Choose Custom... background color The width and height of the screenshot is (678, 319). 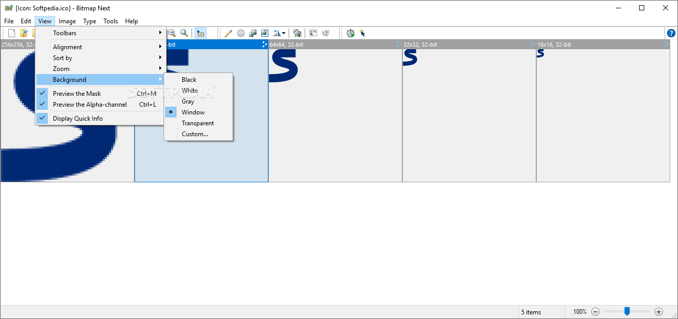(x=198, y=134)
